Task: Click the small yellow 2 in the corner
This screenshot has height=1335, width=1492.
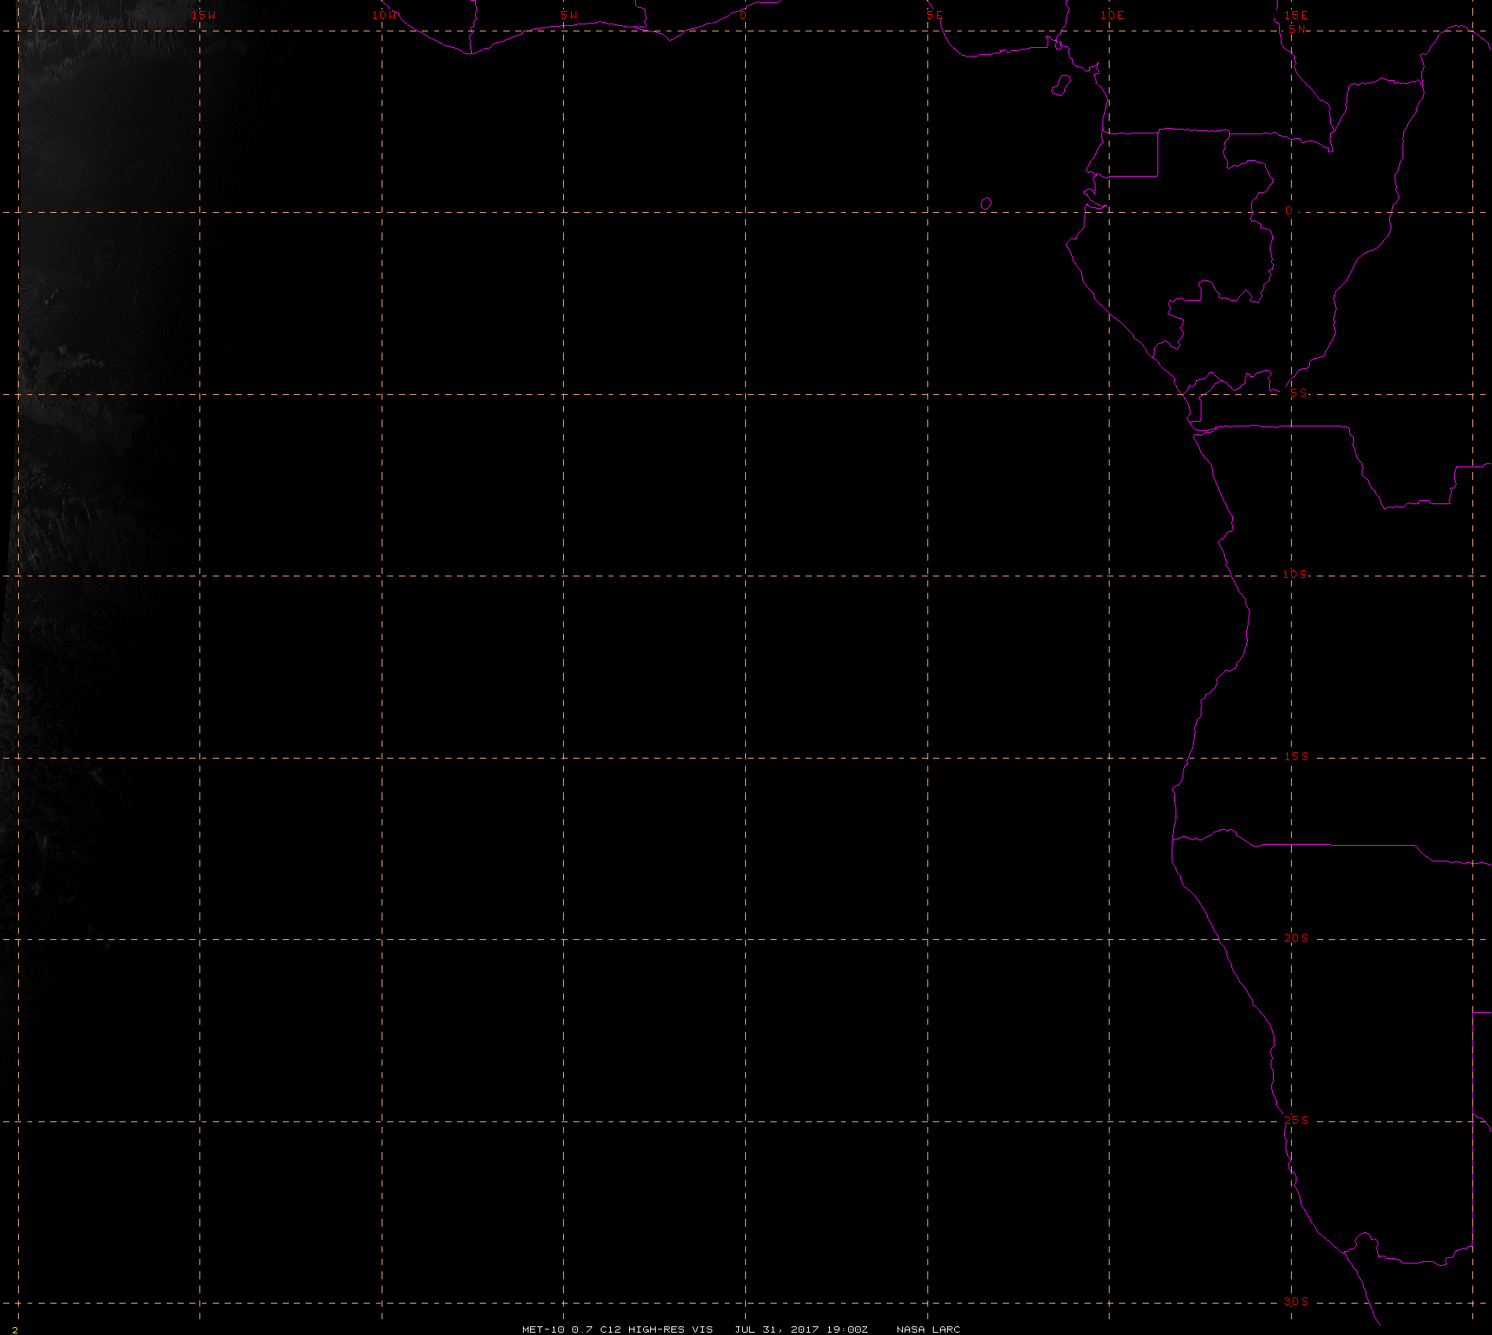Action: click(15, 1330)
